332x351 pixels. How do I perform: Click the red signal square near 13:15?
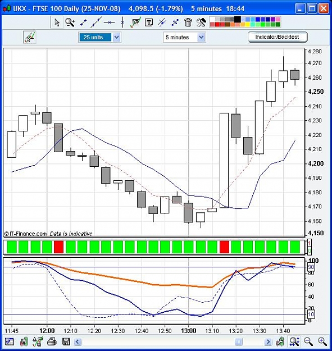point(224,247)
